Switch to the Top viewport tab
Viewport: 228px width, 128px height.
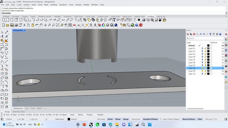[x=27, y=108]
